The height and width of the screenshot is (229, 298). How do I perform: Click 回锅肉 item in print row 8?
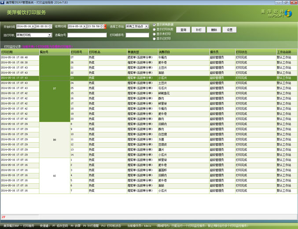point(184,124)
